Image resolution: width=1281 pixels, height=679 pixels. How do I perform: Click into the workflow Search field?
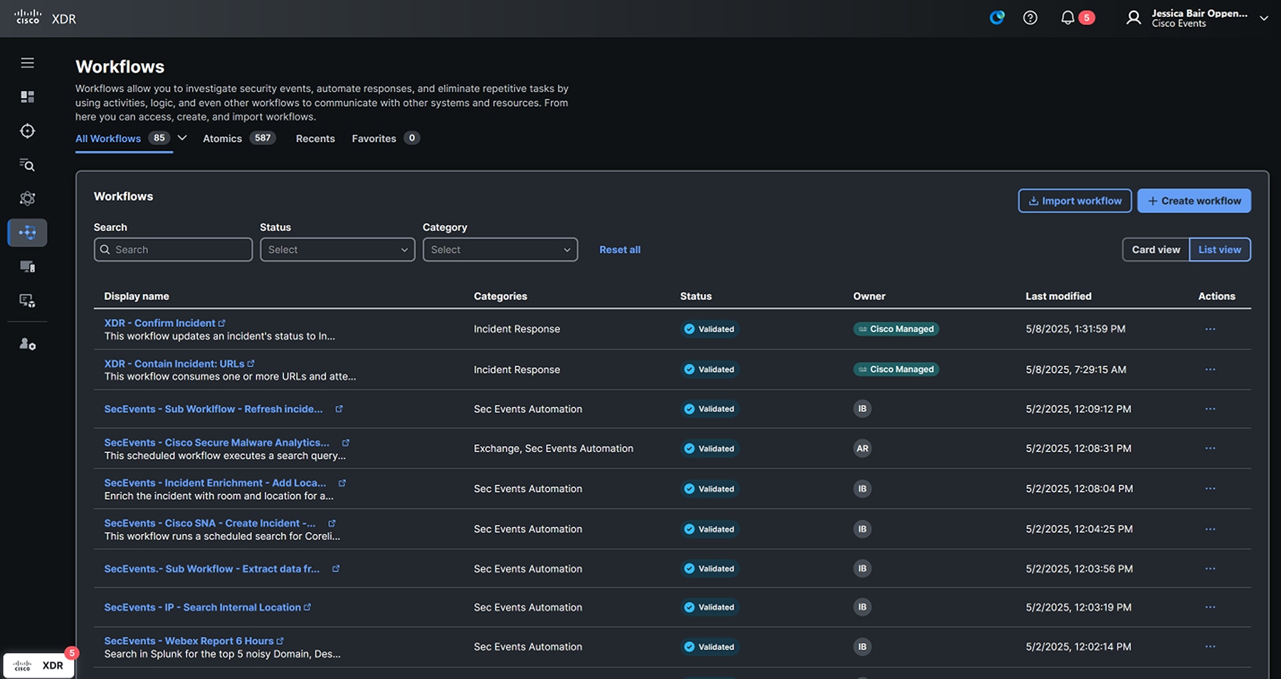(x=173, y=250)
